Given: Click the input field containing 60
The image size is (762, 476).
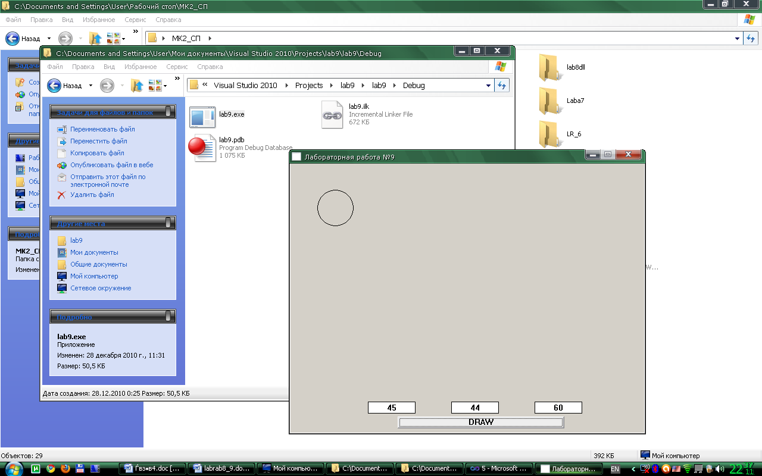Looking at the screenshot, I should [x=558, y=408].
